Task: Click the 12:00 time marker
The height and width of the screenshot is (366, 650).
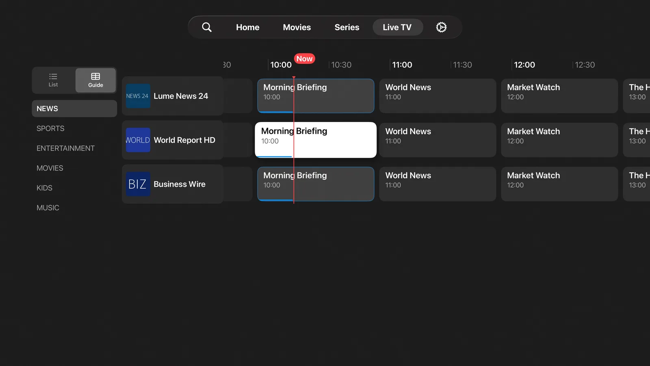Action: point(524,65)
